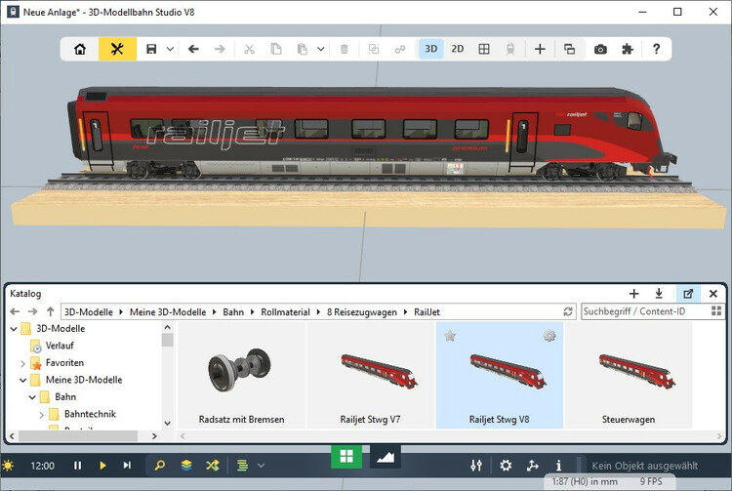Add catalog entry with plus icon
Image resolution: width=732 pixels, height=491 pixels.
(x=633, y=294)
